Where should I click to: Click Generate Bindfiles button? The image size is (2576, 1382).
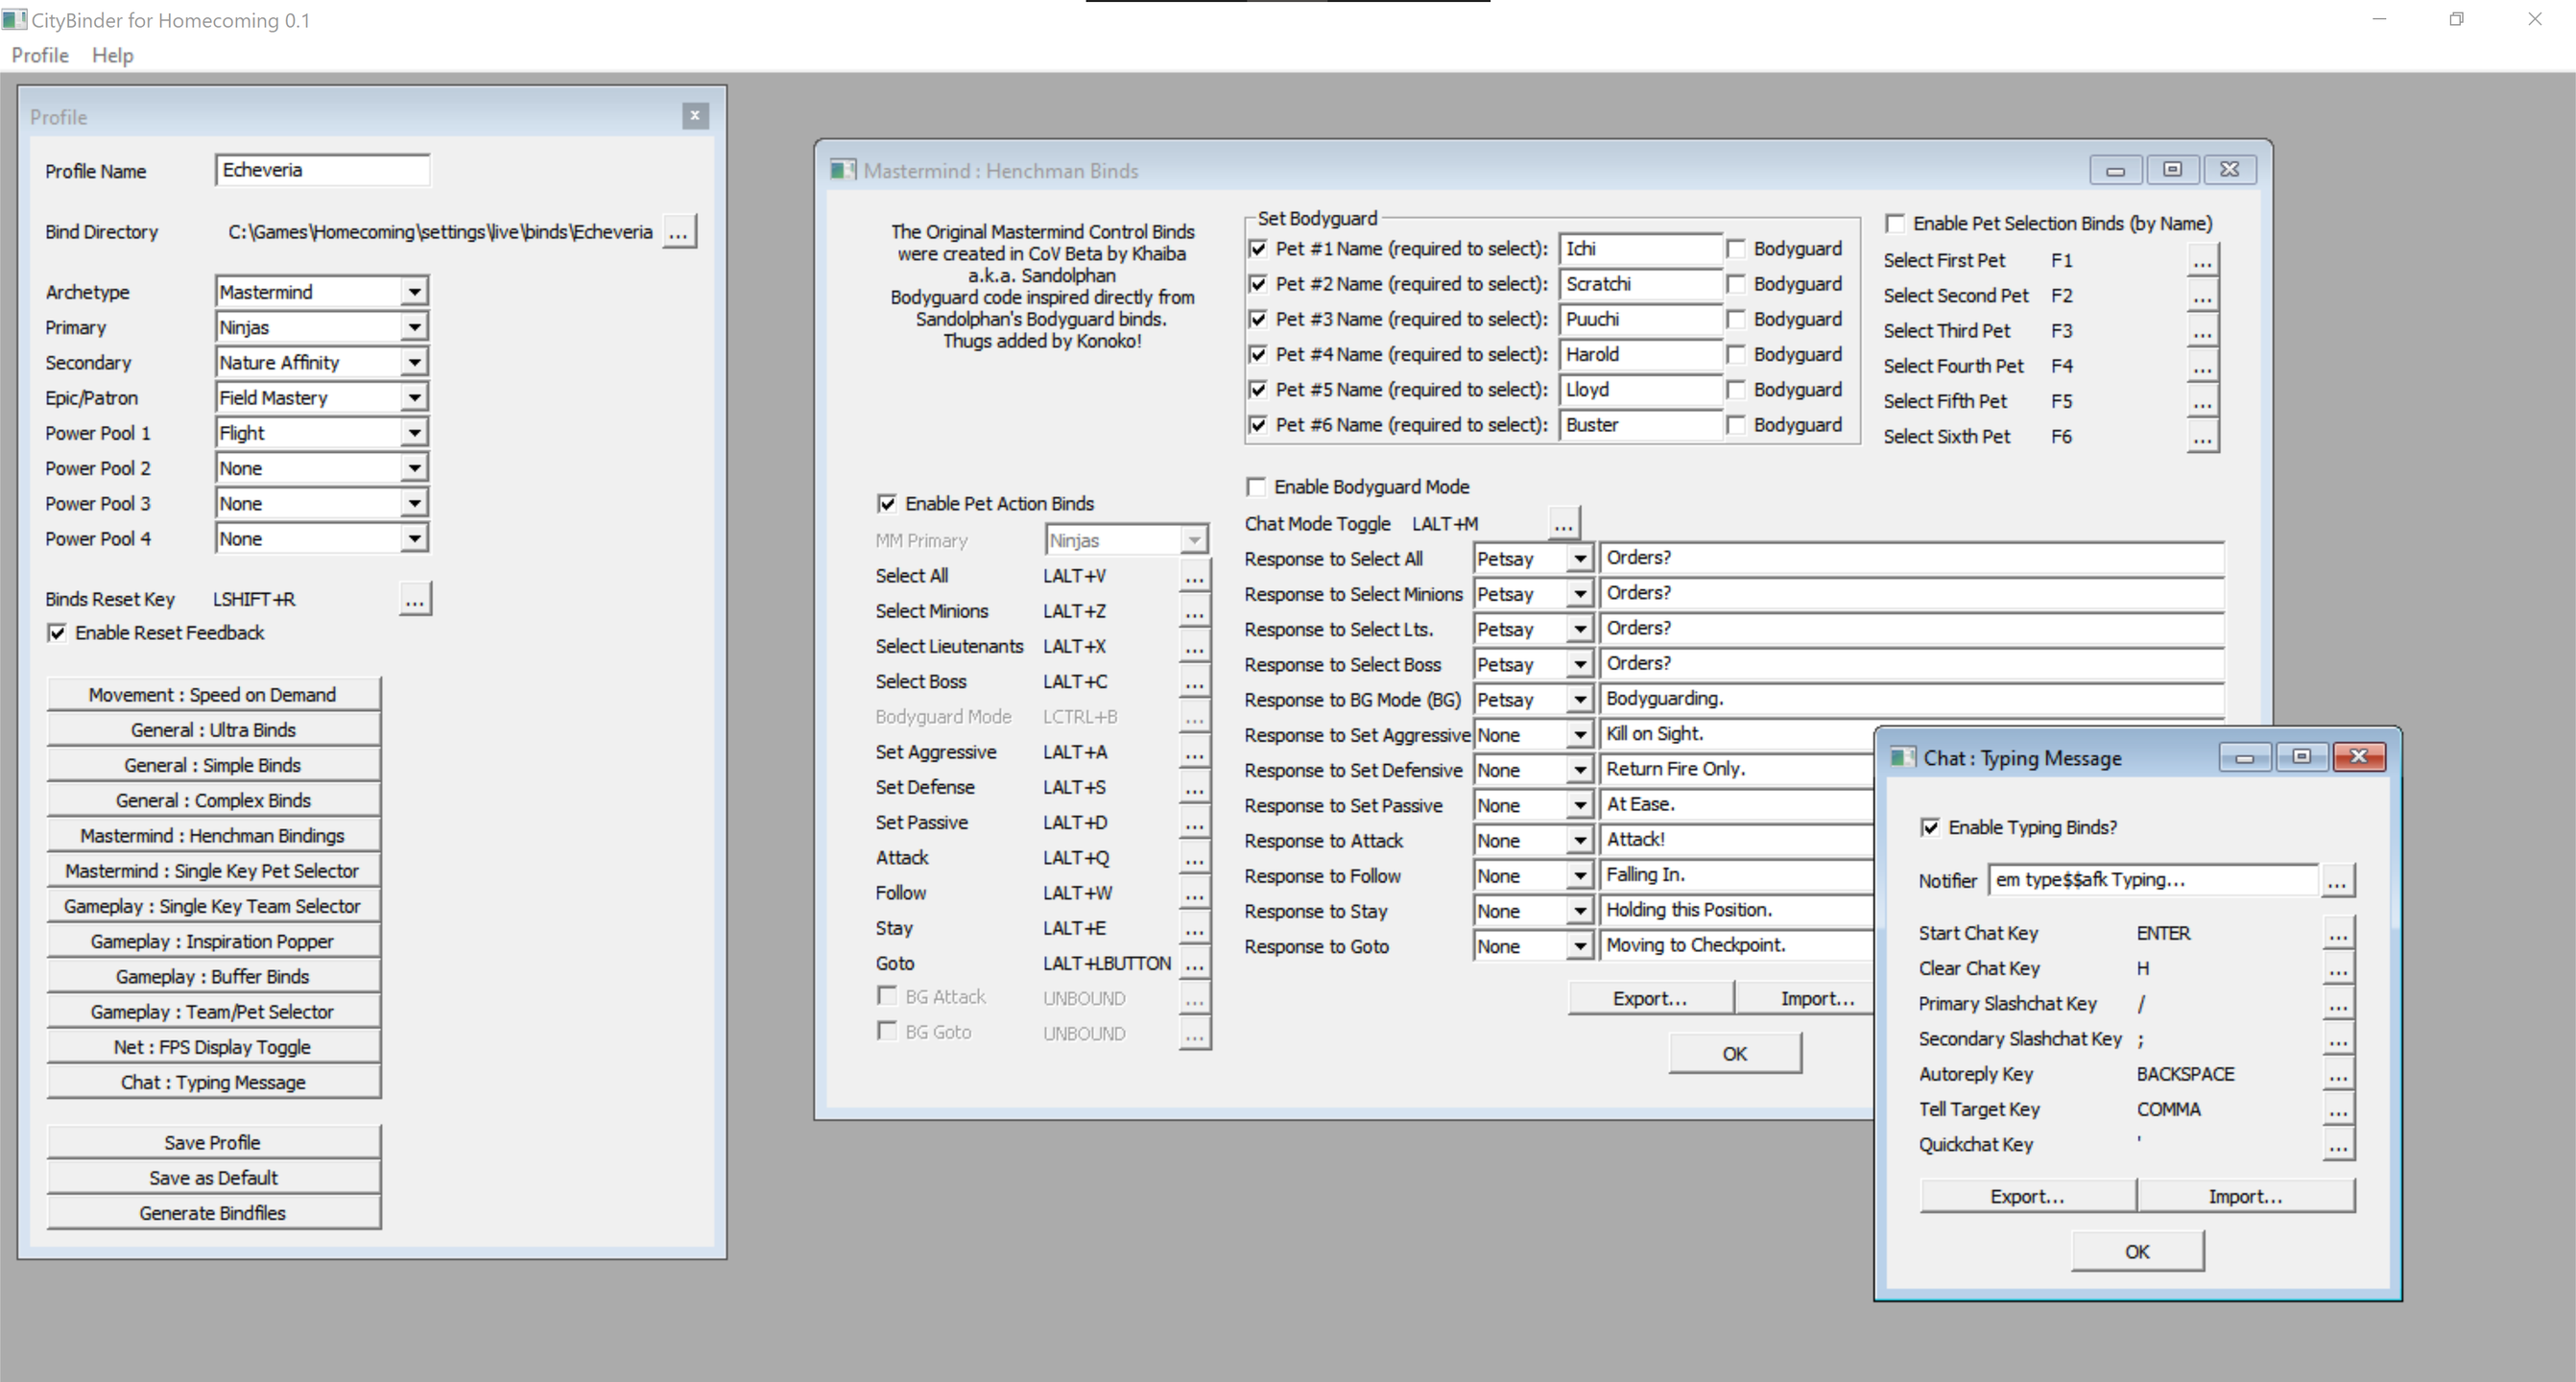point(213,1213)
